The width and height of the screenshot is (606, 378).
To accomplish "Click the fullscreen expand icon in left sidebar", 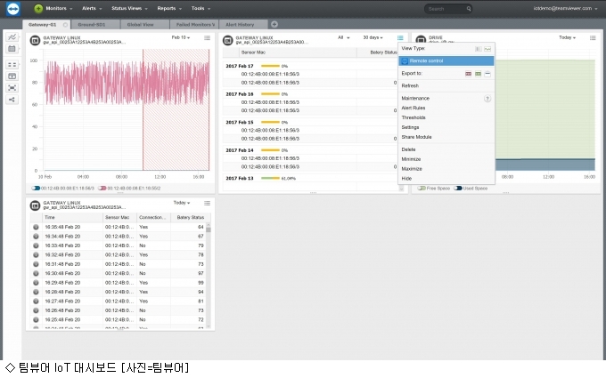I will (12, 88).
